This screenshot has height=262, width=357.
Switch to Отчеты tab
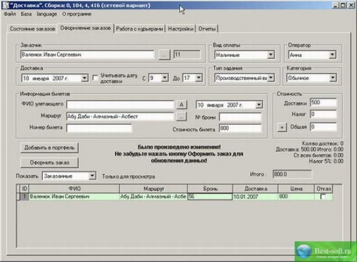point(206,29)
